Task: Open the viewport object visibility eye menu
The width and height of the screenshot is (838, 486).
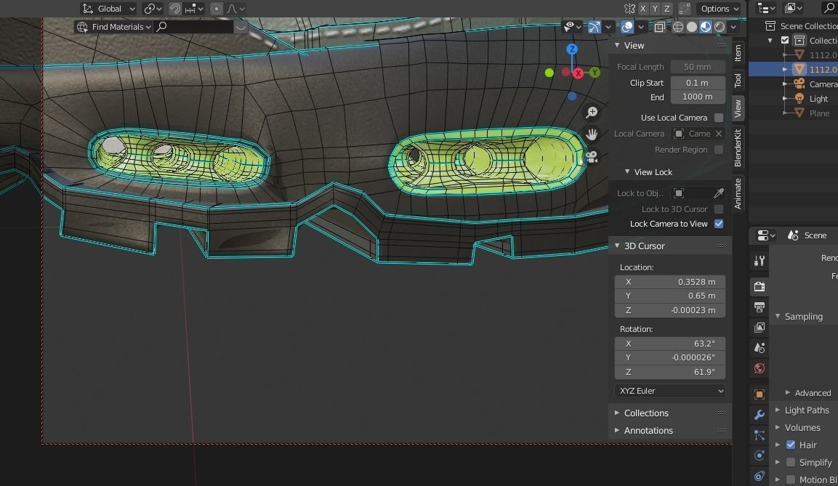Action: coord(573,27)
